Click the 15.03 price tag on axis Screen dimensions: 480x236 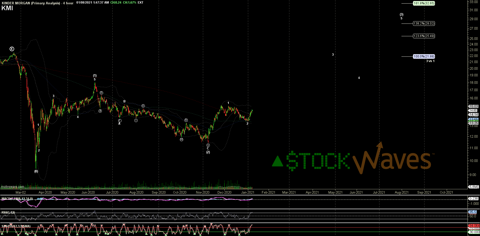point(473,107)
